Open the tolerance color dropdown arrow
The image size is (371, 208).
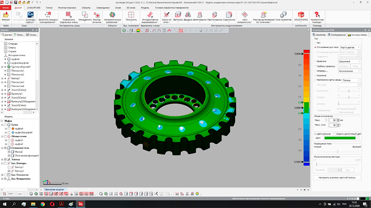358,138
